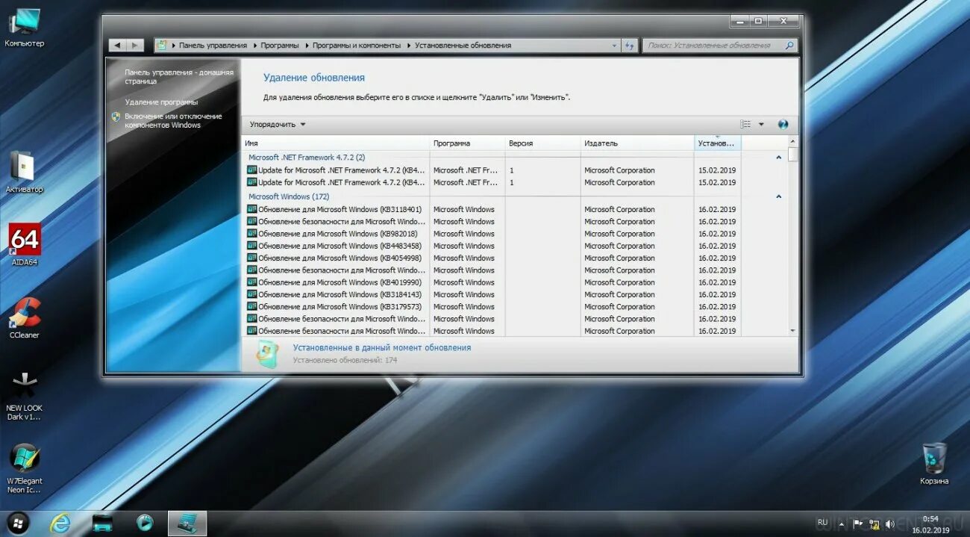Click the active Control Panel taskbar button
The width and height of the screenshot is (970, 537).
[187, 523]
